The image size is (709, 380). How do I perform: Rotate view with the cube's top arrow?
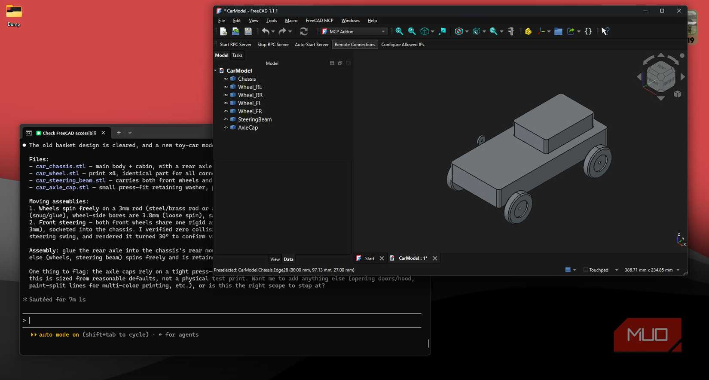[x=661, y=55]
